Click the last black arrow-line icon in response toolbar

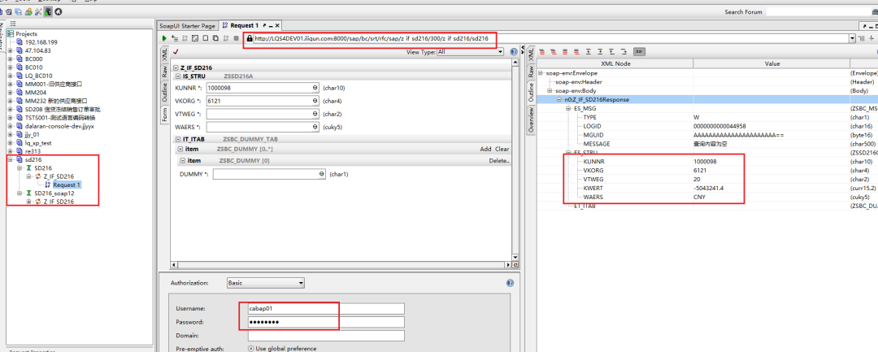(624, 51)
